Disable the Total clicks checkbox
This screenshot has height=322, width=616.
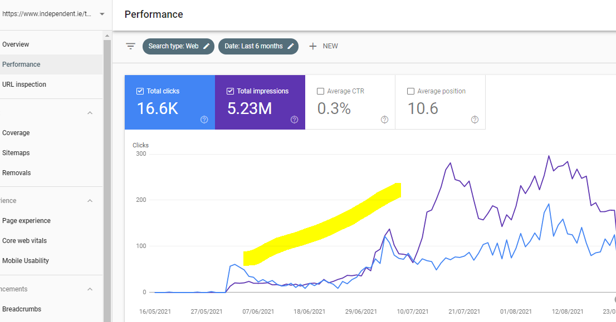coord(140,91)
